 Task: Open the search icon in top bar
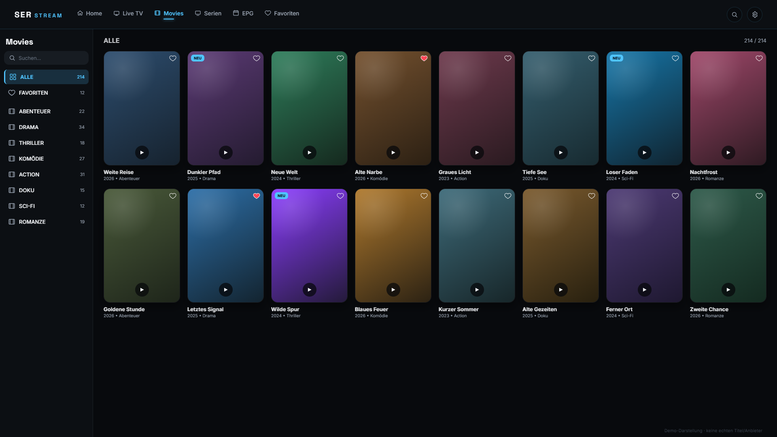tap(734, 15)
